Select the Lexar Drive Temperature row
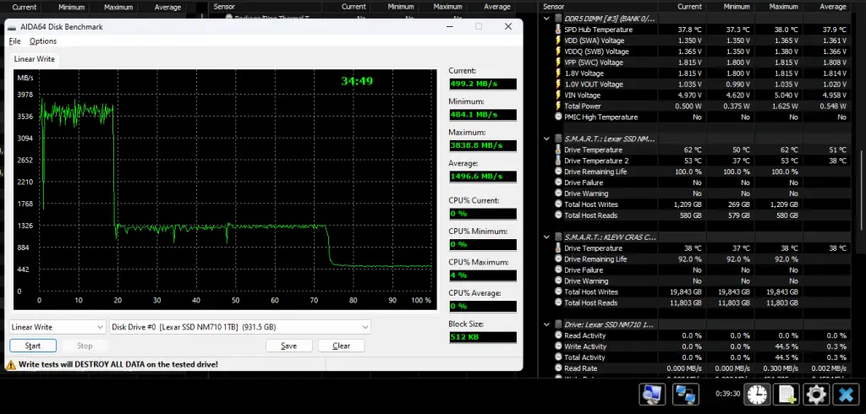Viewport: 866px width, 414px height. tap(696, 150)
